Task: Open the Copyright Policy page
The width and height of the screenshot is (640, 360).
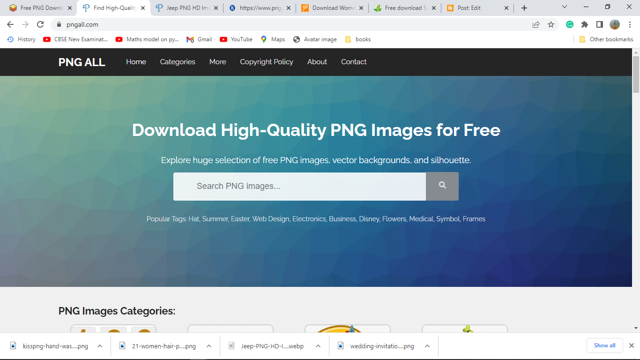Action: (267, 62)
